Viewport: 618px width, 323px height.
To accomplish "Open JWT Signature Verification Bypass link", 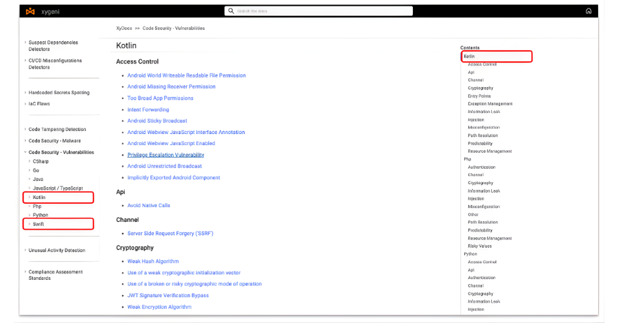I will click(x=168, y=295).
